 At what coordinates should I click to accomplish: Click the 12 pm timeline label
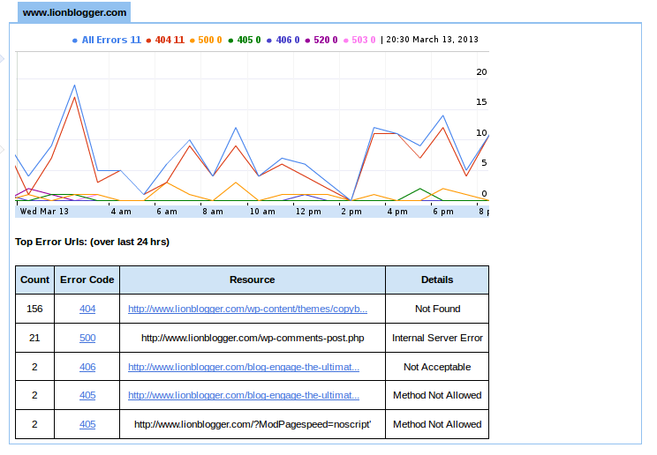point(308,212)
